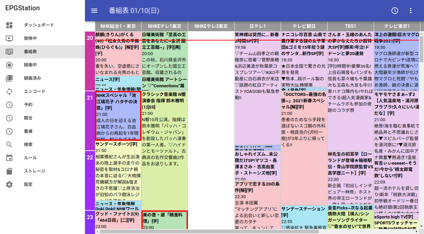424x234 pixels.
Task: Click the ストレージ SD card icon
Action: tap(9, 171)
